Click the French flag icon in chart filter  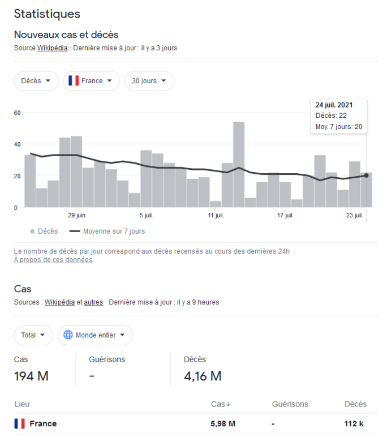[74, 81]
